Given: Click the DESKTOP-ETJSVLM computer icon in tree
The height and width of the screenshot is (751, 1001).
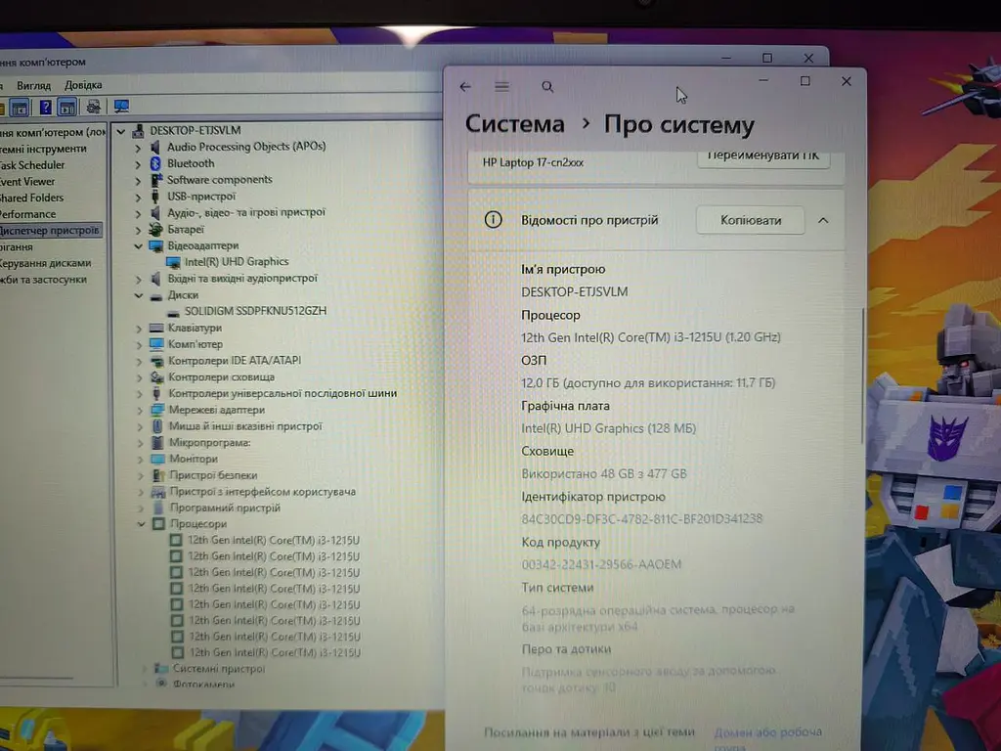Looking at the screenshot, I should point(139,131).
